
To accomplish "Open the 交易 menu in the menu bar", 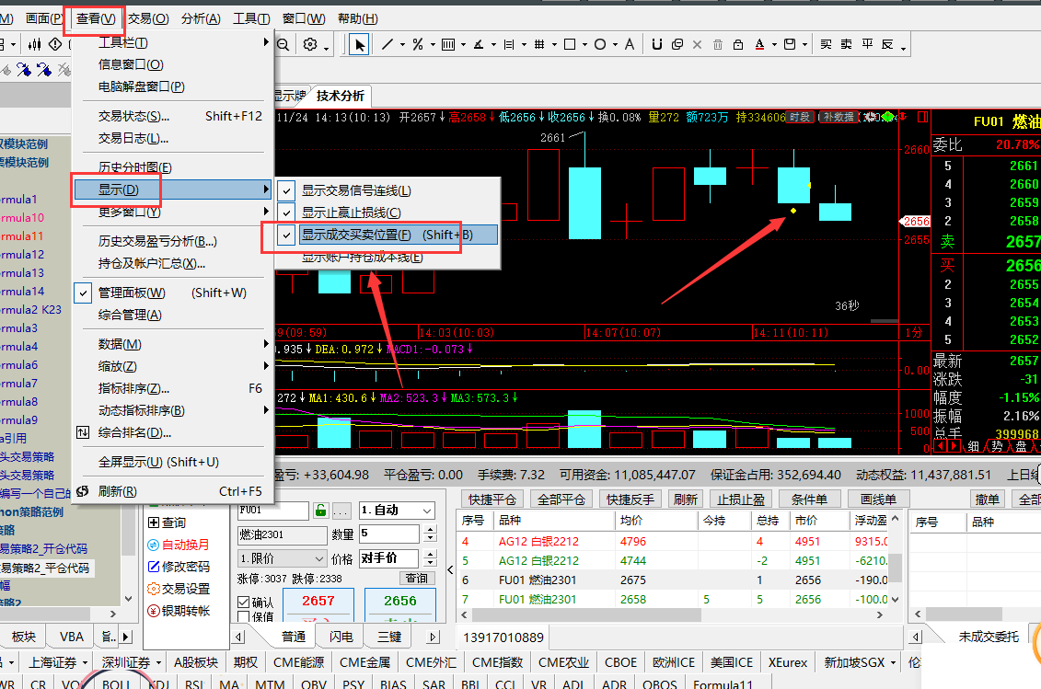I will [x=148, y=18].
